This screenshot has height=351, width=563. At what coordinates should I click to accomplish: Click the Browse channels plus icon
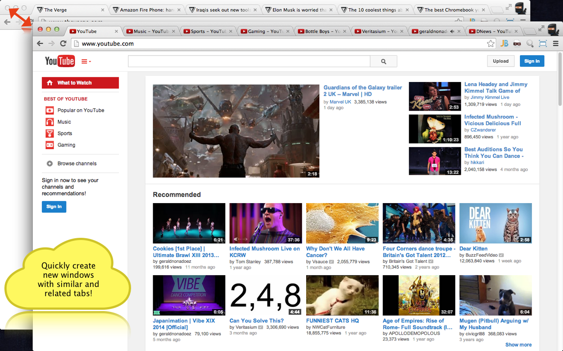pyautogui.click(x=50, y=164)
